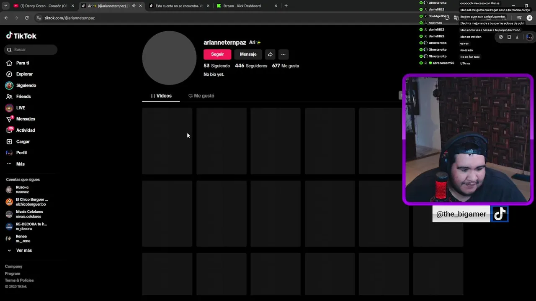Reload the TikTok page

[x=27, y=18]
